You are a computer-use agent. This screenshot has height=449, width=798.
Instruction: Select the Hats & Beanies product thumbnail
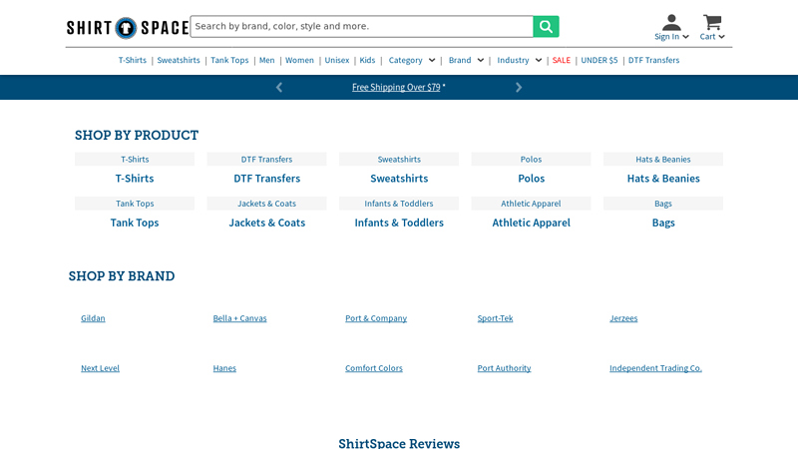pyautogui.click(x=663, y=160)
